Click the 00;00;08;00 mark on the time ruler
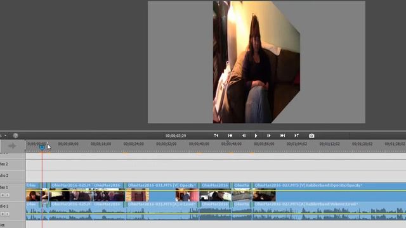Viewport: 406px width, 228px height. tap(68, 144)
